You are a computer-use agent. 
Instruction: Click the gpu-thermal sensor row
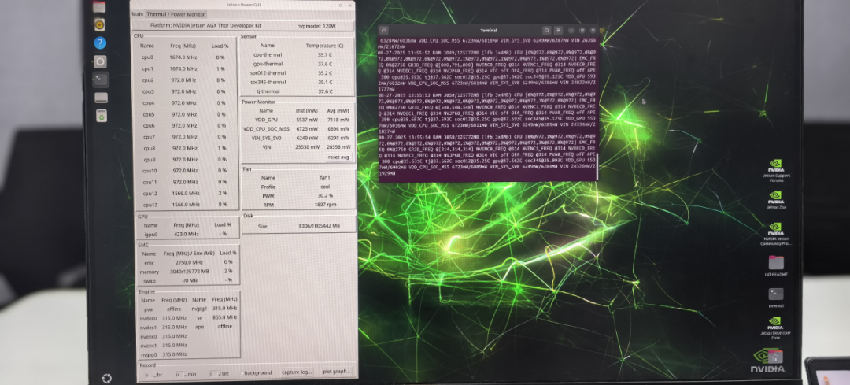pyautogui.click(x=297, y=64)
